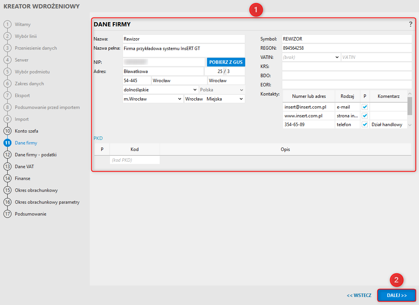
Task: Click the KRS input field
Action: click(x=346, y=66)
